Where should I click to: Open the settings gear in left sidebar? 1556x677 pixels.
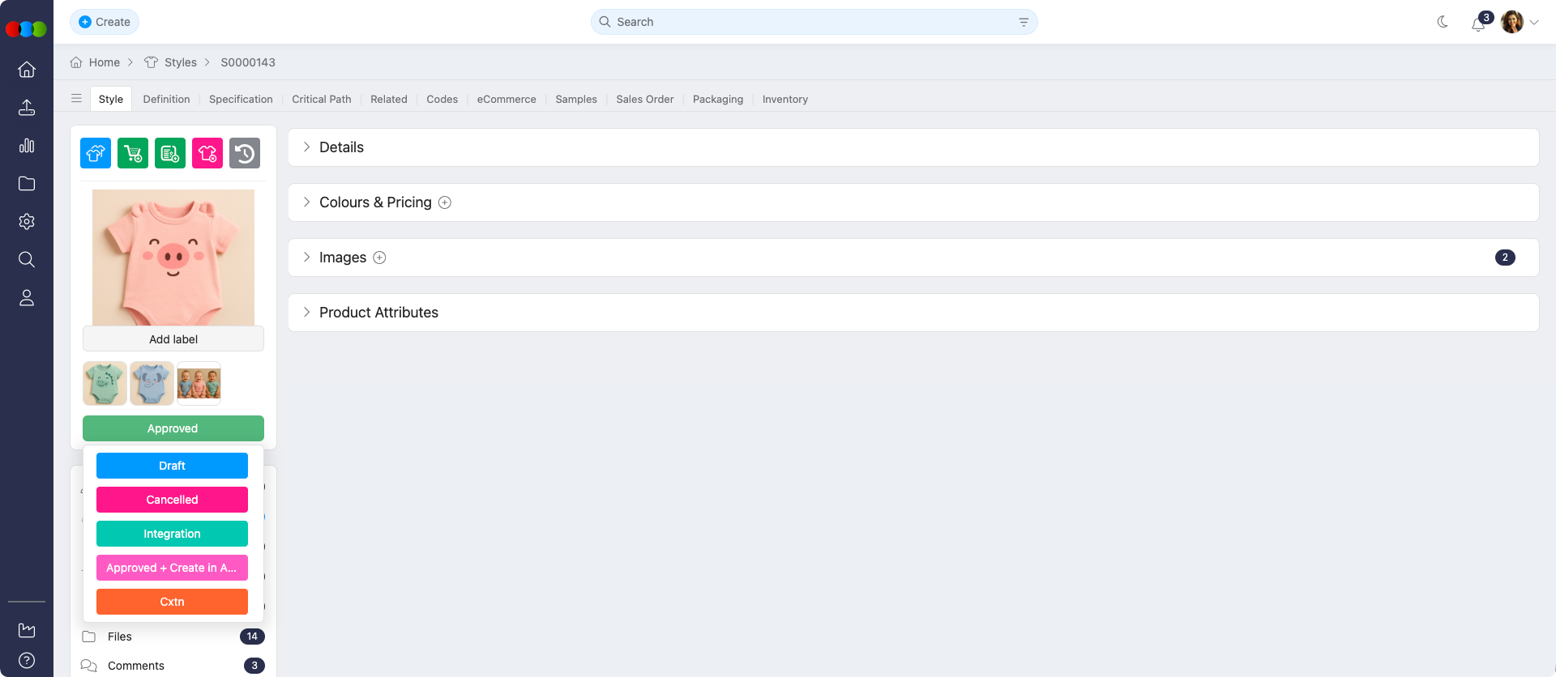[x=27, y=222]
